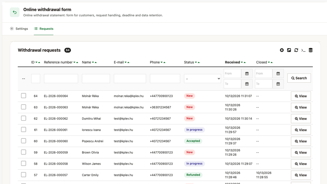Viewport: 327px width, 184px height.
Task: Select checkbox for request ID 63
Action: tap(23, 107)
